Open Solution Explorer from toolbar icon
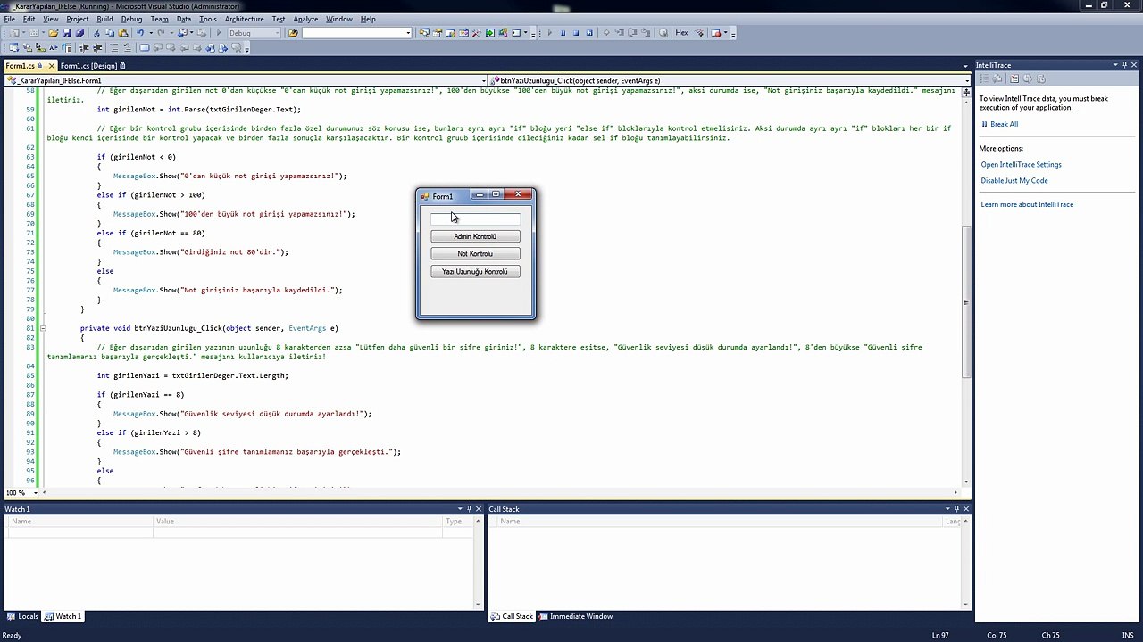 coord(424,33)
